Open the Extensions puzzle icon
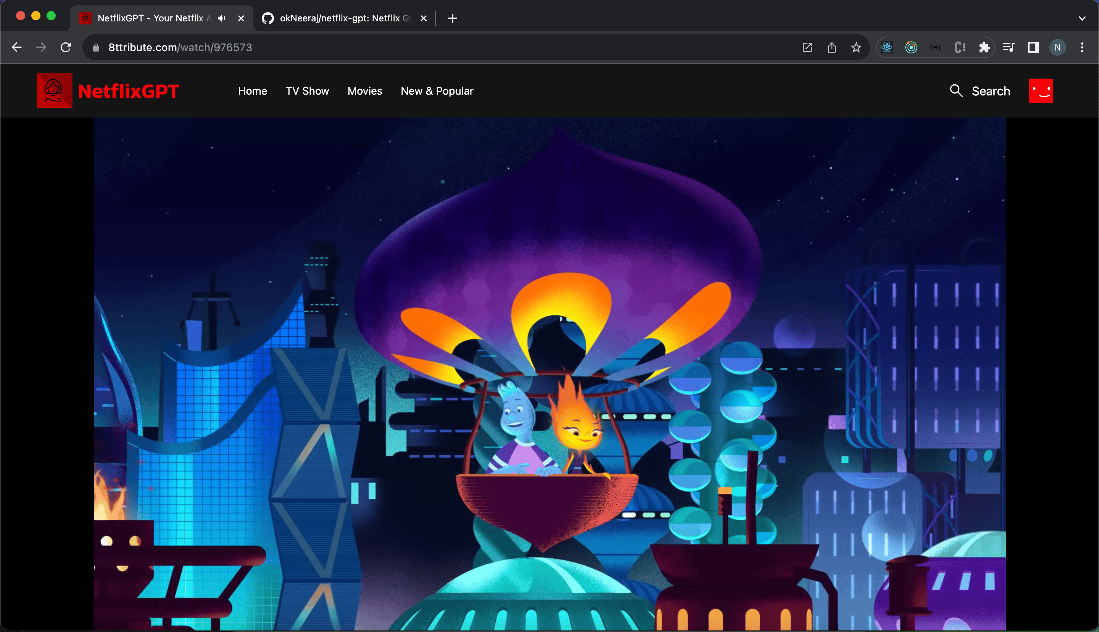This screenshot has width=1099, height=632. [984, 47]
